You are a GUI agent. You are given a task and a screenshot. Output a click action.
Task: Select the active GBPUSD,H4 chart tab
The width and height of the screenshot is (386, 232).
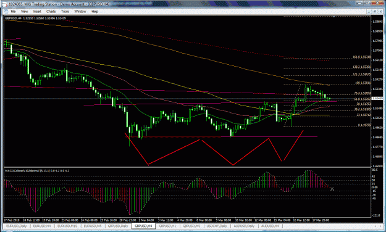tap(143, 226)
